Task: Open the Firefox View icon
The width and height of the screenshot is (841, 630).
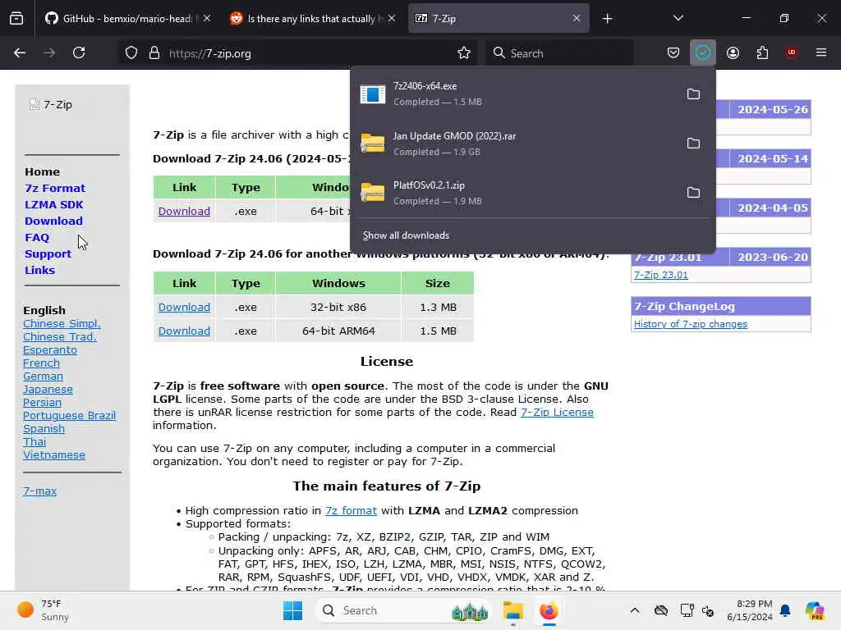Action: click(x=16, y=19)
